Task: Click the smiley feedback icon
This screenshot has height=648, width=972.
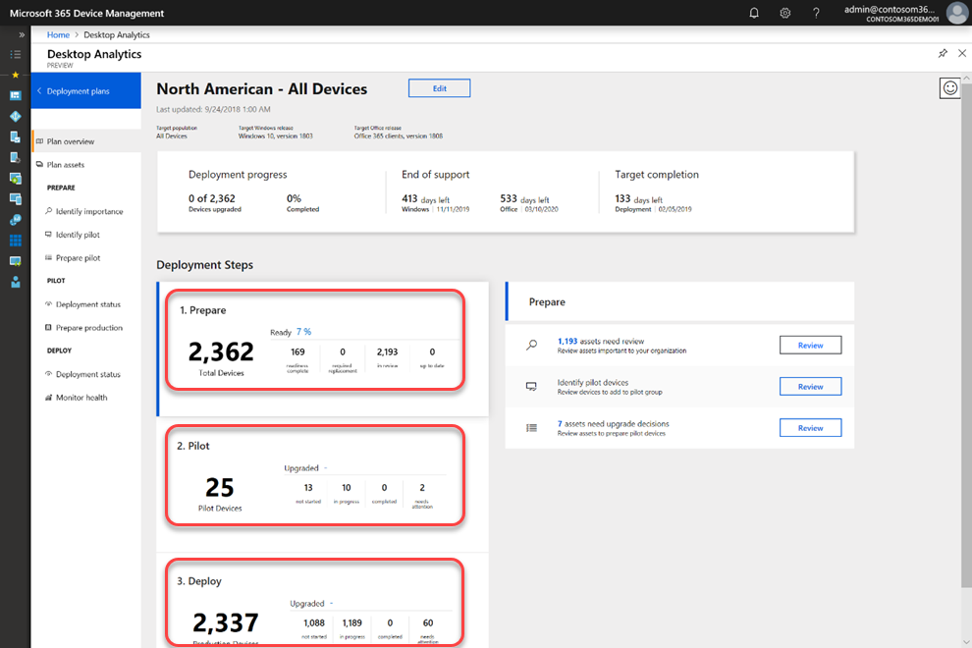Action: pos(949,88)
